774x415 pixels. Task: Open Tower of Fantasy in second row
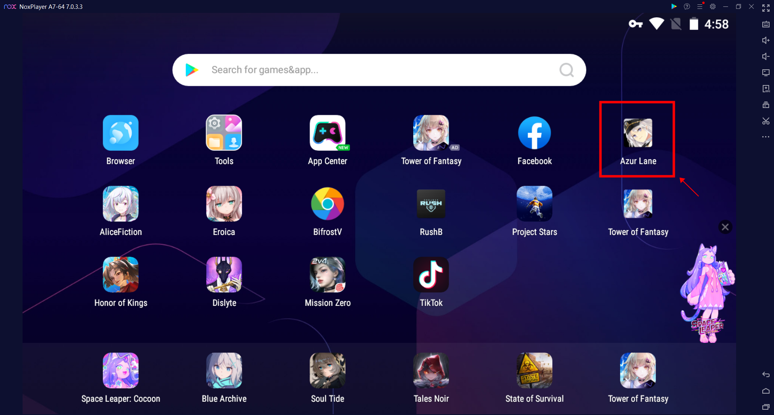point(638,204)
